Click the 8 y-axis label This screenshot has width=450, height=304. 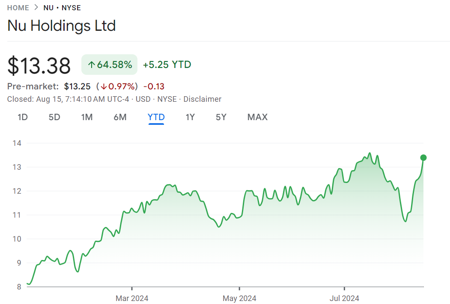[x=19, y=287]
